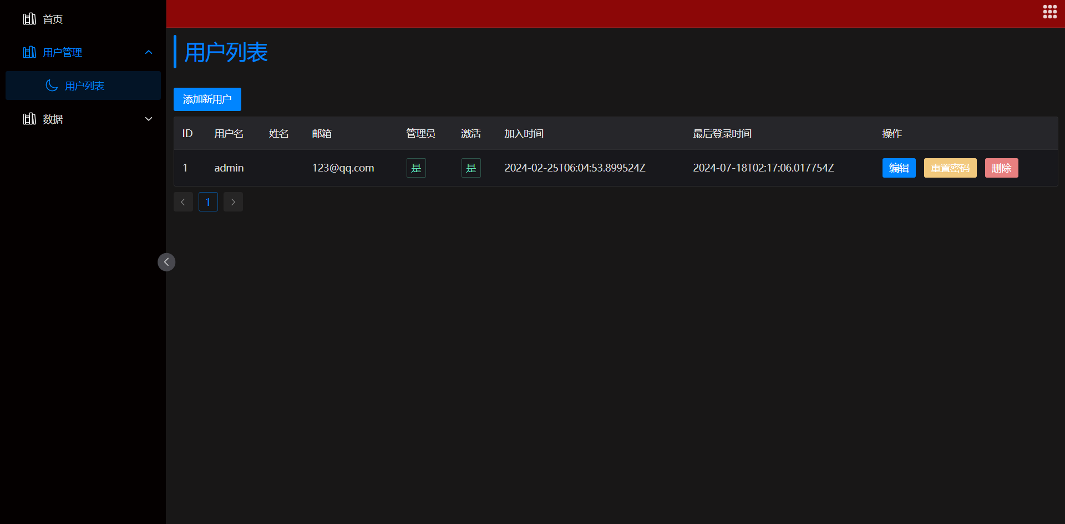Image resolution: width=1065 pixels, height=524 pixels.
Task: Click the 重置密码 button for admin
Action: [950, 168]
